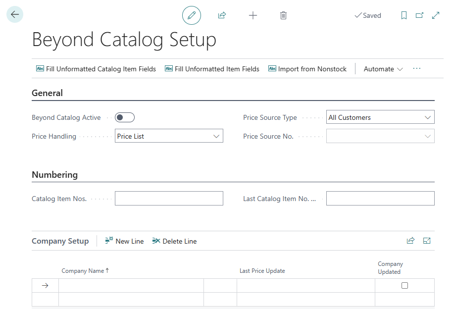Click the Company Setup share icon
Viewport: 454px width, 309px height.
tap(410, 241)
